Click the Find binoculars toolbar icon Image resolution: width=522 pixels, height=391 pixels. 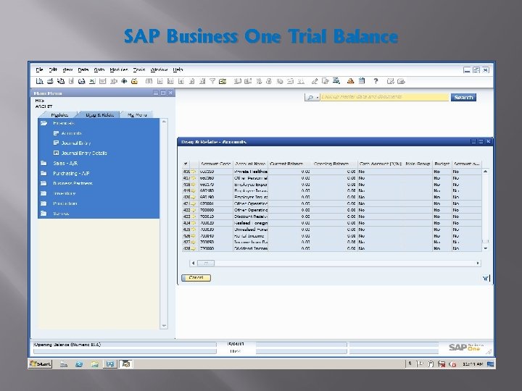(x=149, y=81)
